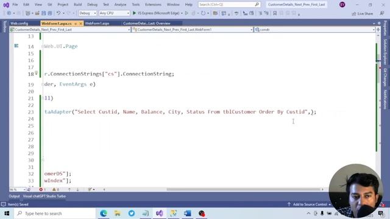The width and height of the screenshot is (390, 219).
Task: Click the quick actions lightbulb on line 18
Action: 37,73
